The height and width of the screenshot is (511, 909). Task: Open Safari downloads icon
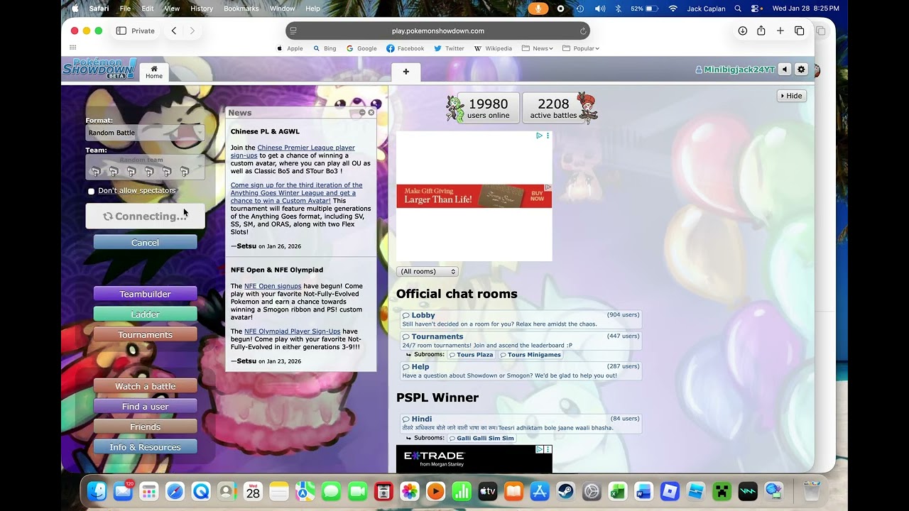(743, 31)
